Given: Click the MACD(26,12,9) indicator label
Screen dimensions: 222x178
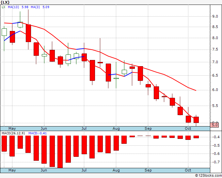Looking at the screenshot, I should point(13,133).
